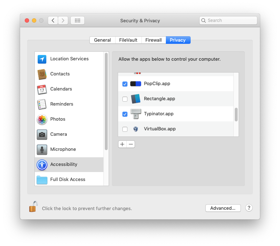Select the Privacy tab
The width and height of the screenshot is (280, 246).
tap(178, 40)
